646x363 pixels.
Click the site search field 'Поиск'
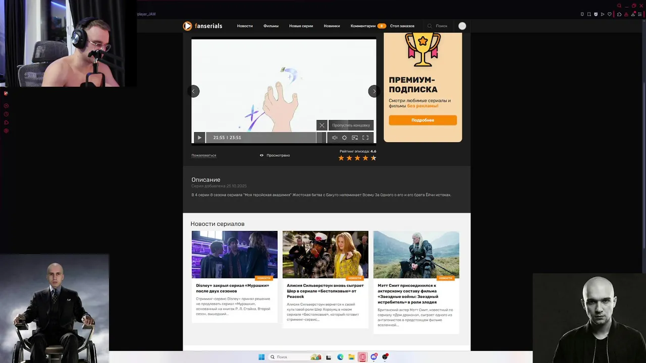tap(438, 26)
